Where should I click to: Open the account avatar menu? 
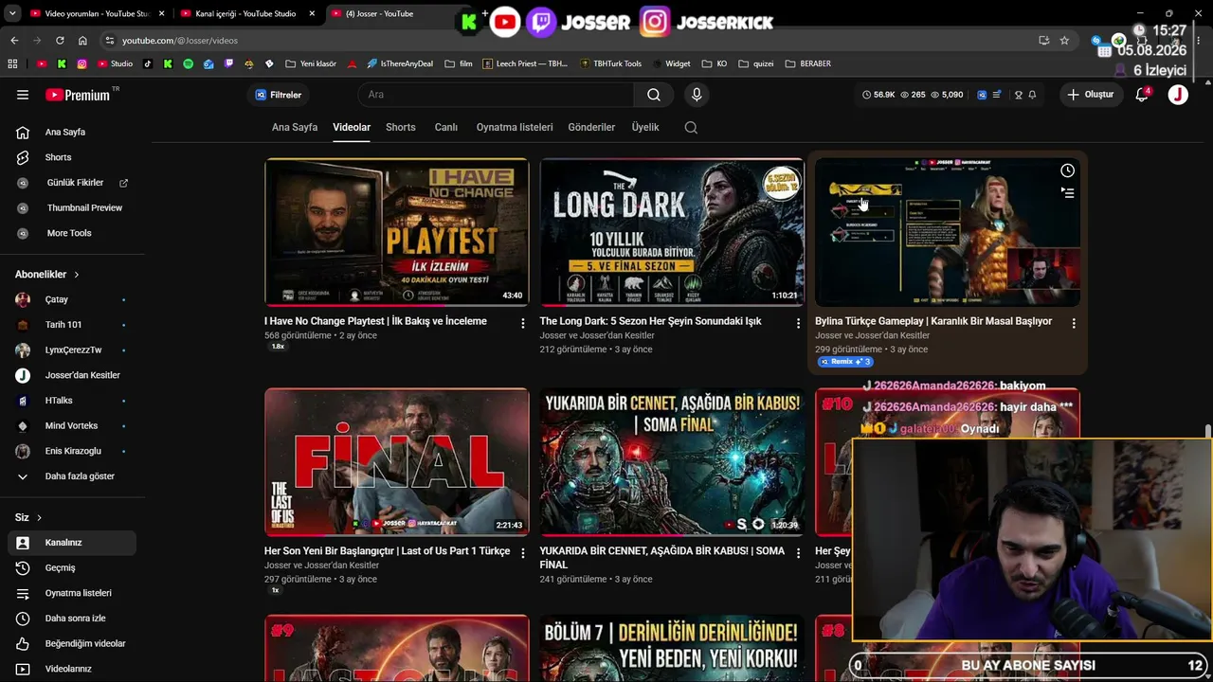(x=1178, y=95)
